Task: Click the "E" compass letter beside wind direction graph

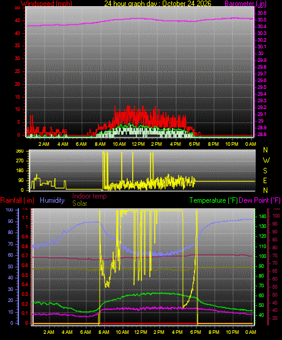Action: [x=265, y=180]
